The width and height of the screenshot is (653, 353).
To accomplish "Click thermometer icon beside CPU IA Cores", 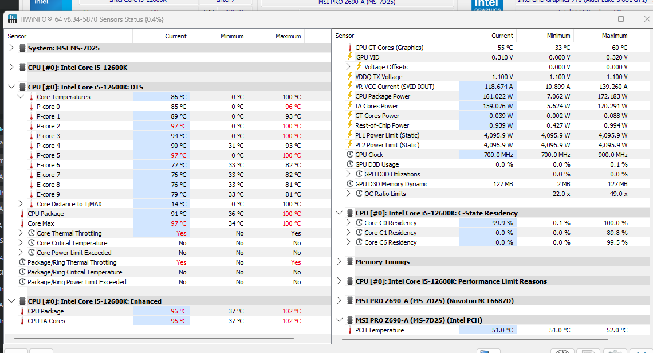I will click(x=22, y=321).
